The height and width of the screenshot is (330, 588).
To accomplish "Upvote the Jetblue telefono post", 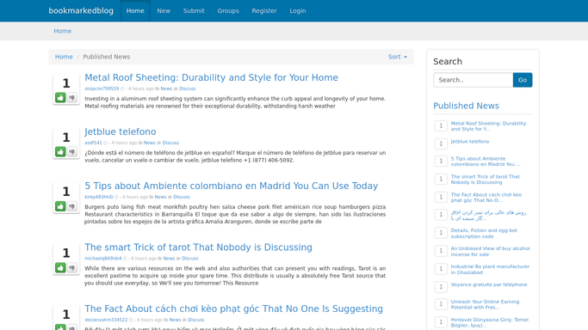I will [x=60, y=151].
